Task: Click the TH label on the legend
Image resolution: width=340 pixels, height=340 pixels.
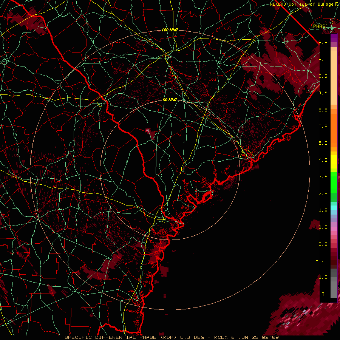Action: pyautogui.click(x=325, y=294)
